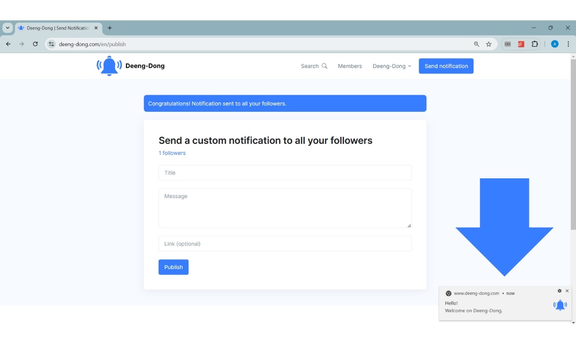The height and width of the screenshot is (344, 576).
Task: Open the 1 followers link
Action: (x=172, y=153)
